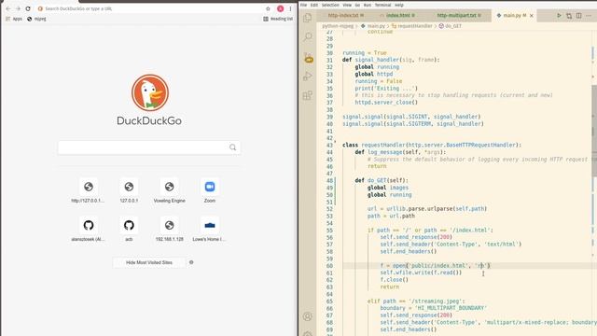597x336 pixels.
Task: Go forward in browser
Action: [x=18, y=8]
